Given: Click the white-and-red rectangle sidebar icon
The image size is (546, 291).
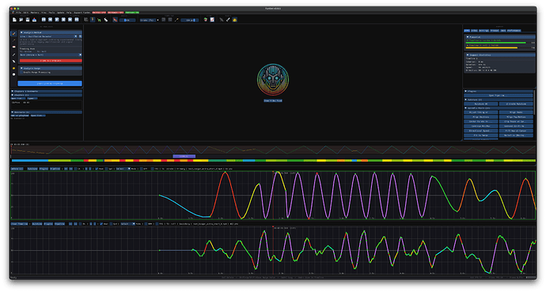Looking at the screenshot, I should point(14,47).
